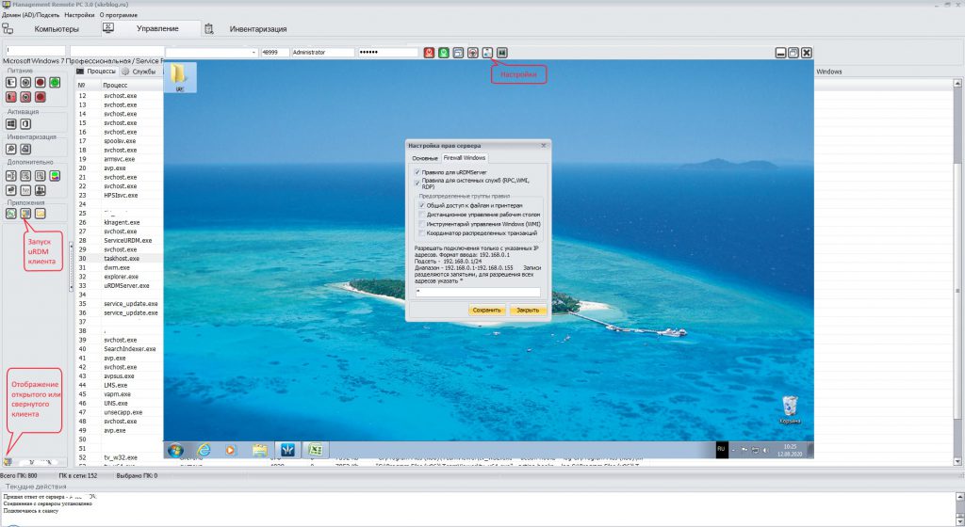The width and height of the screenshot is (965, 527).
Task: Click the main table vertical scrollbar
Action: [x=958, y=271]
